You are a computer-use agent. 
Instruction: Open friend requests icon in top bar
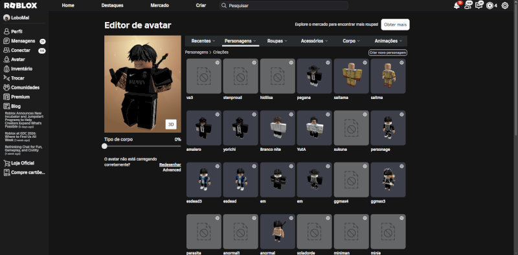coord(467,6)
